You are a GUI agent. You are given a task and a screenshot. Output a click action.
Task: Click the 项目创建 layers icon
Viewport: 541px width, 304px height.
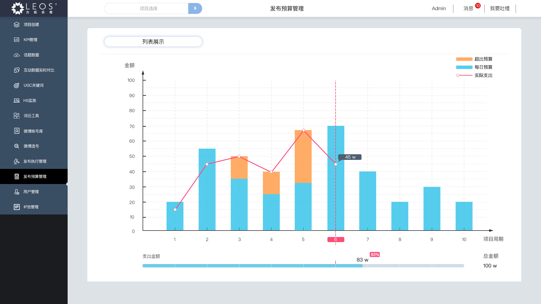click(x=17, y=24)
